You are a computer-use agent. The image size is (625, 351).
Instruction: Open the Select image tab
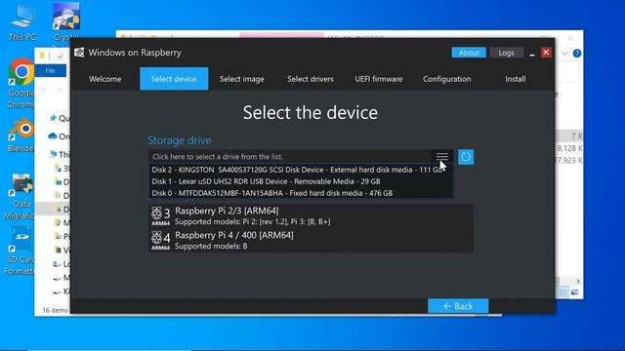tap(242, 79)
